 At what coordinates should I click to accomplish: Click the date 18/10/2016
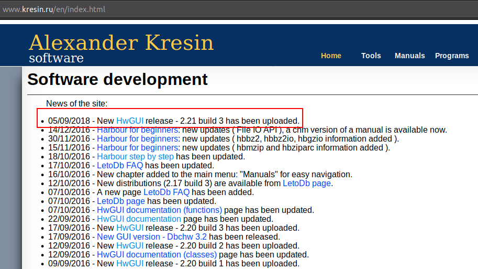(69, 156)
